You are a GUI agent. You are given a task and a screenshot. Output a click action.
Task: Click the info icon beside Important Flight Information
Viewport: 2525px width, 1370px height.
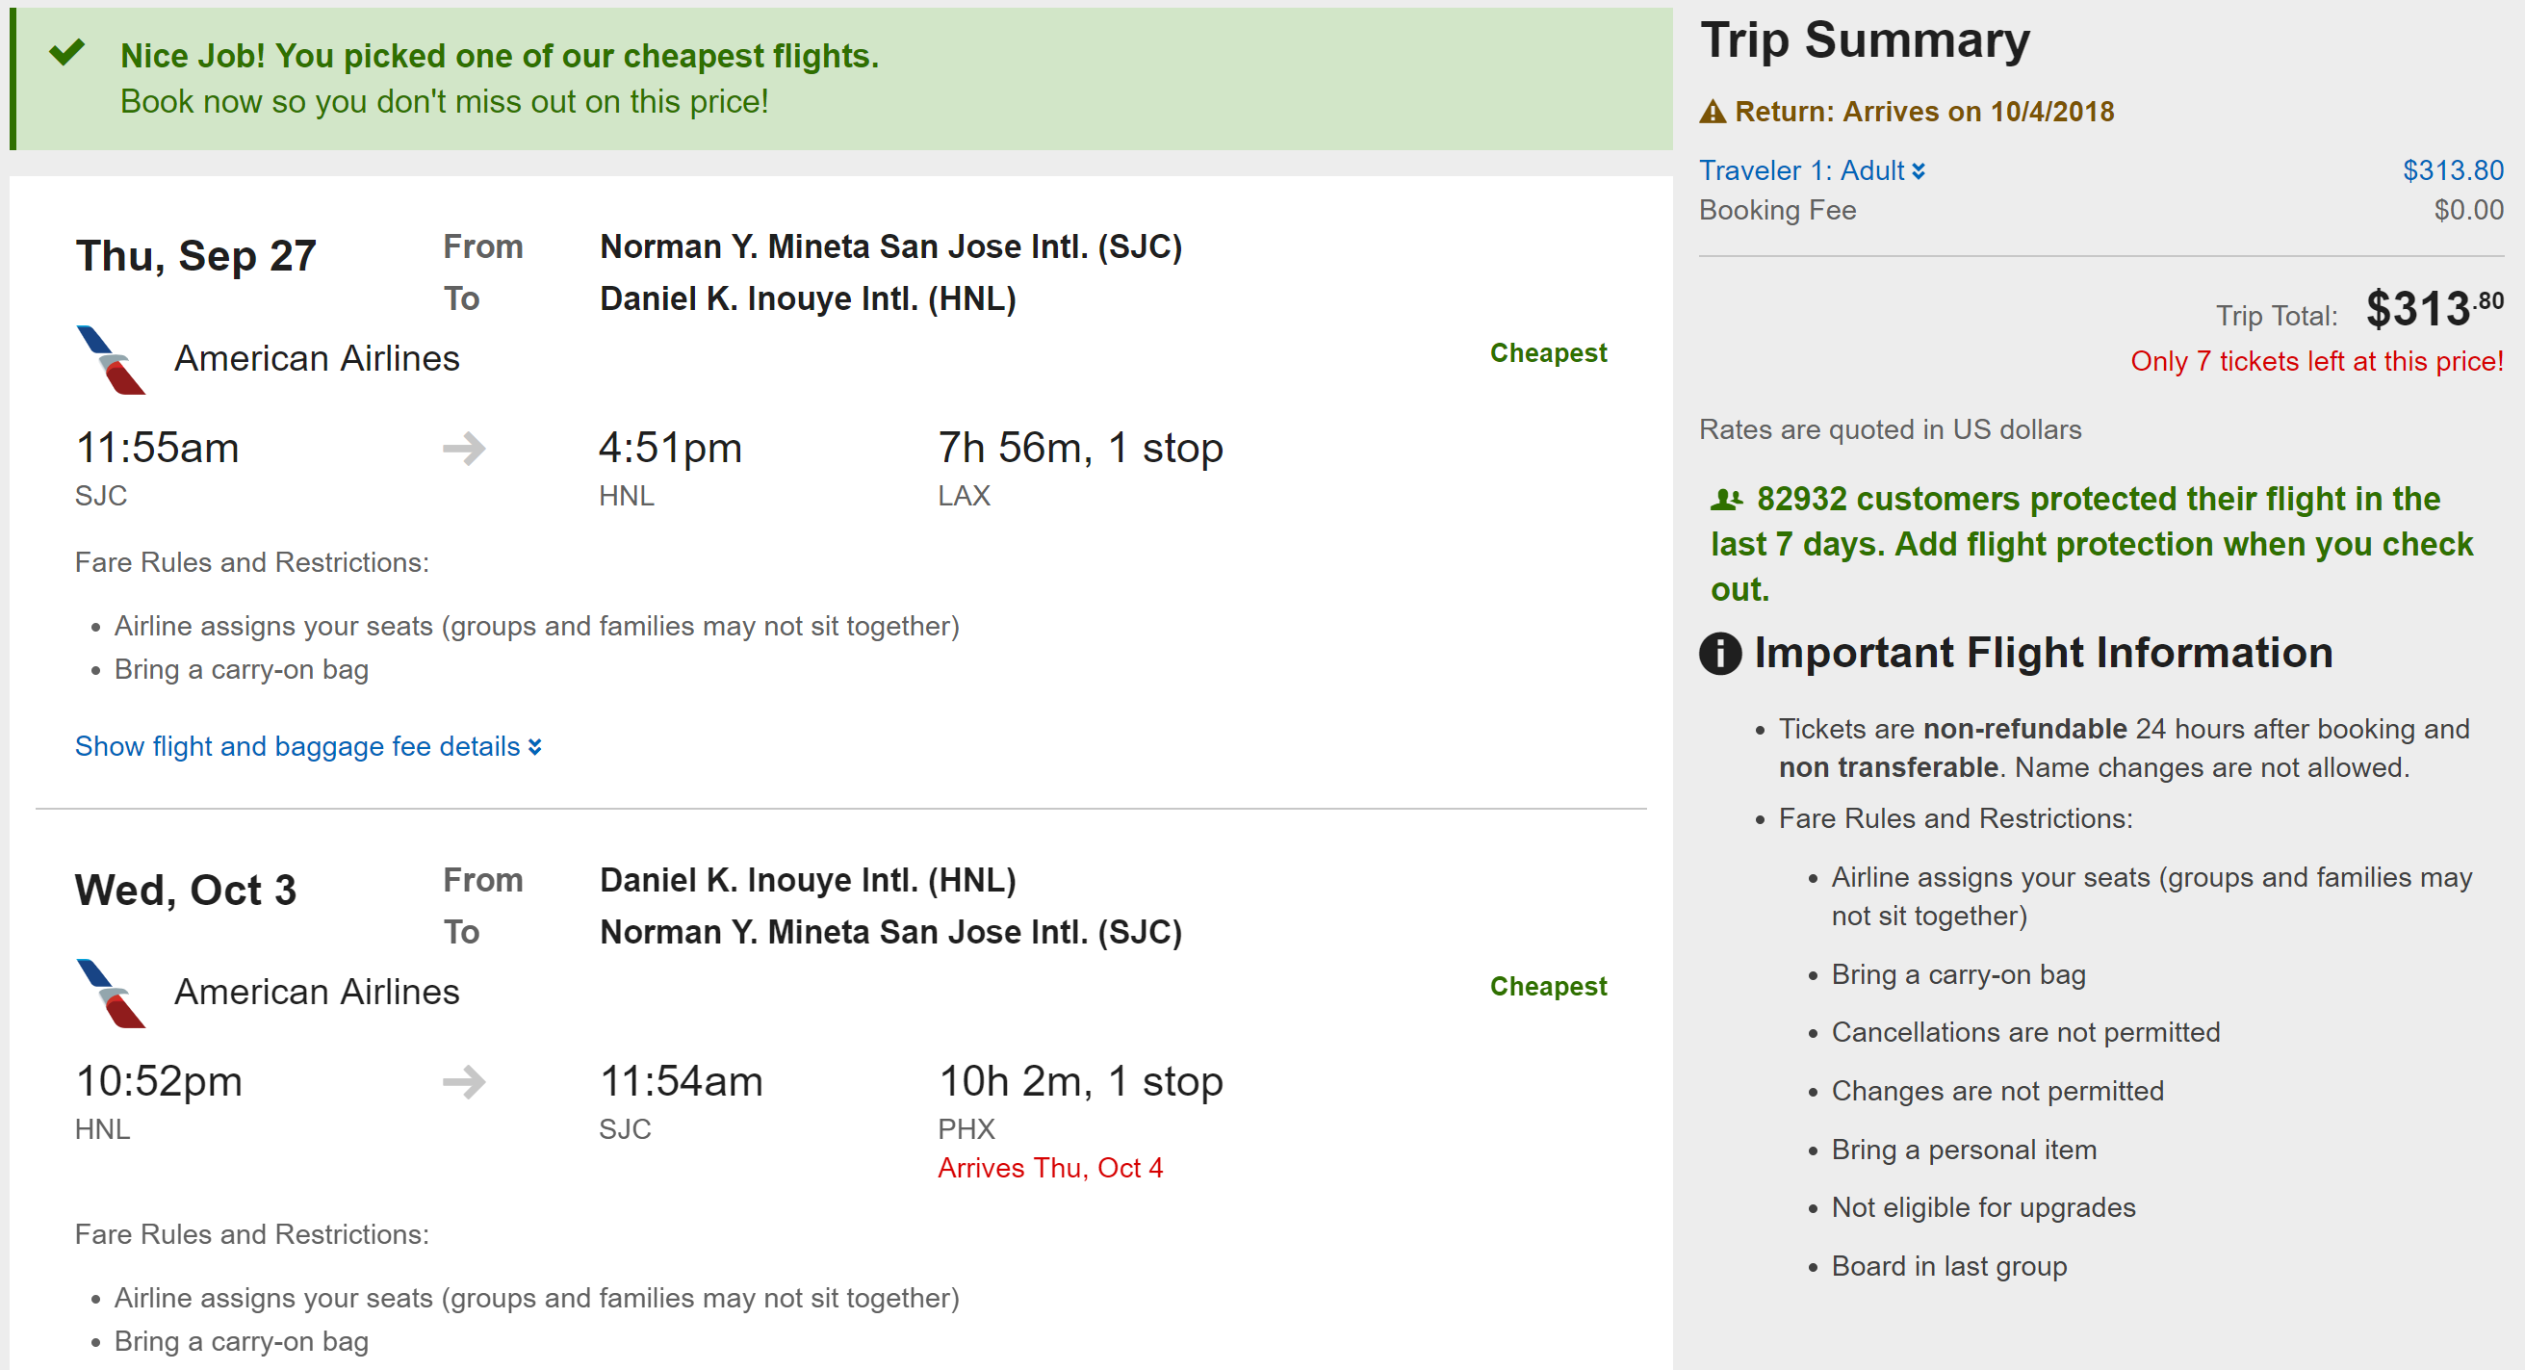tap(1720, 654)
